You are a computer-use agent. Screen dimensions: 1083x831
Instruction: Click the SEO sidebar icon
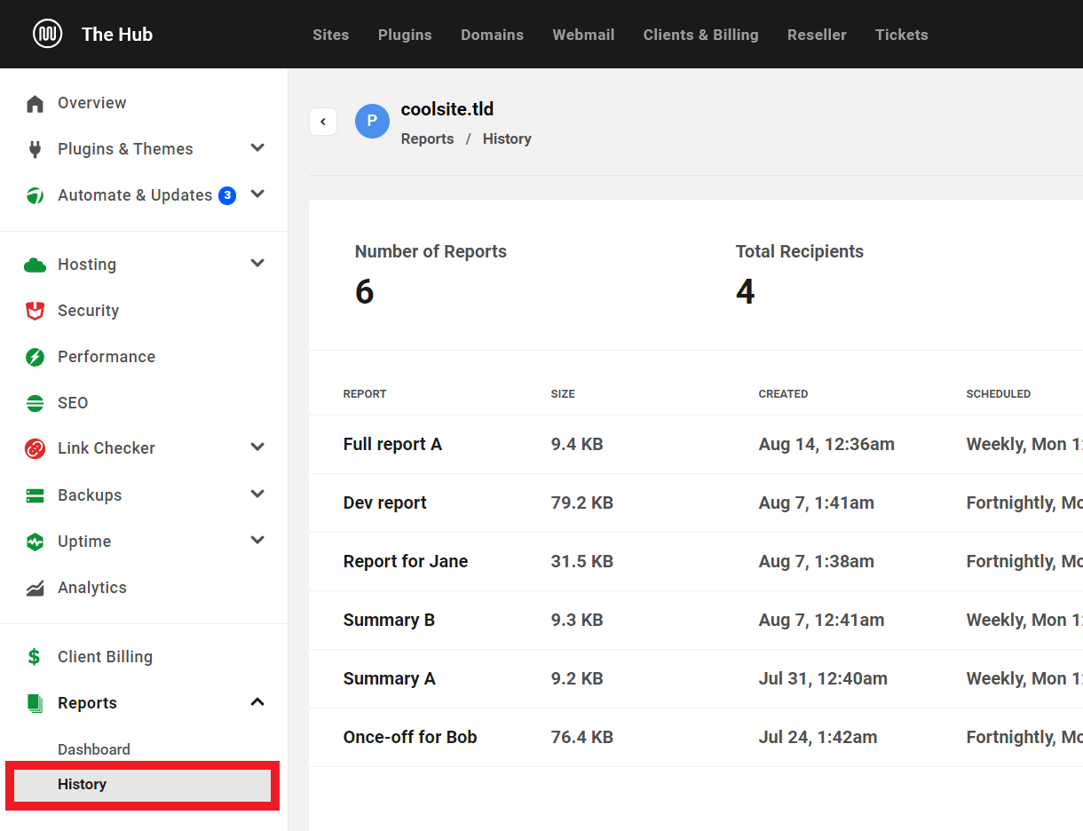(x=35, y=403)
